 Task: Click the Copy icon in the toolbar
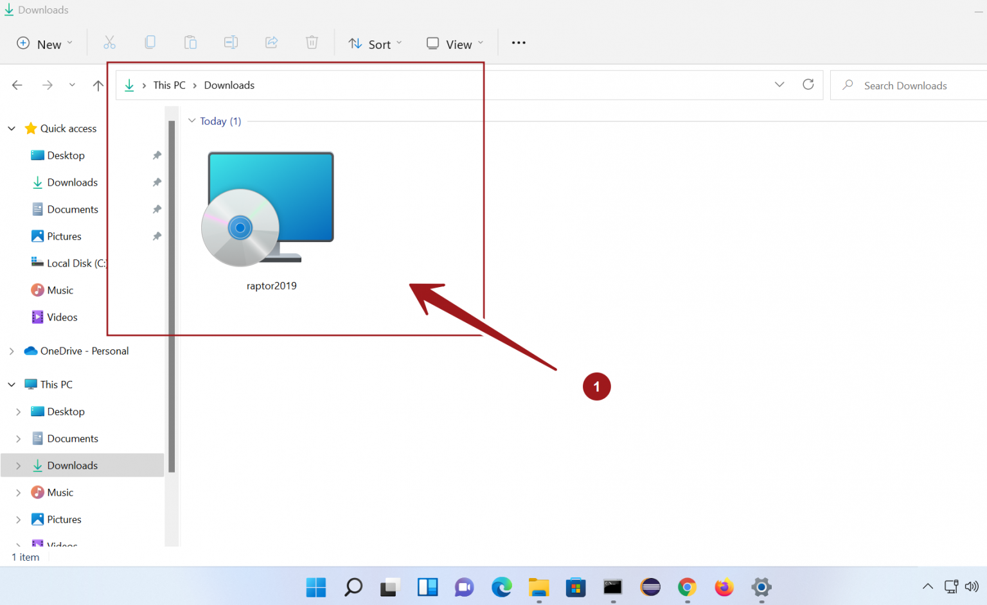(x=150, y=42)
